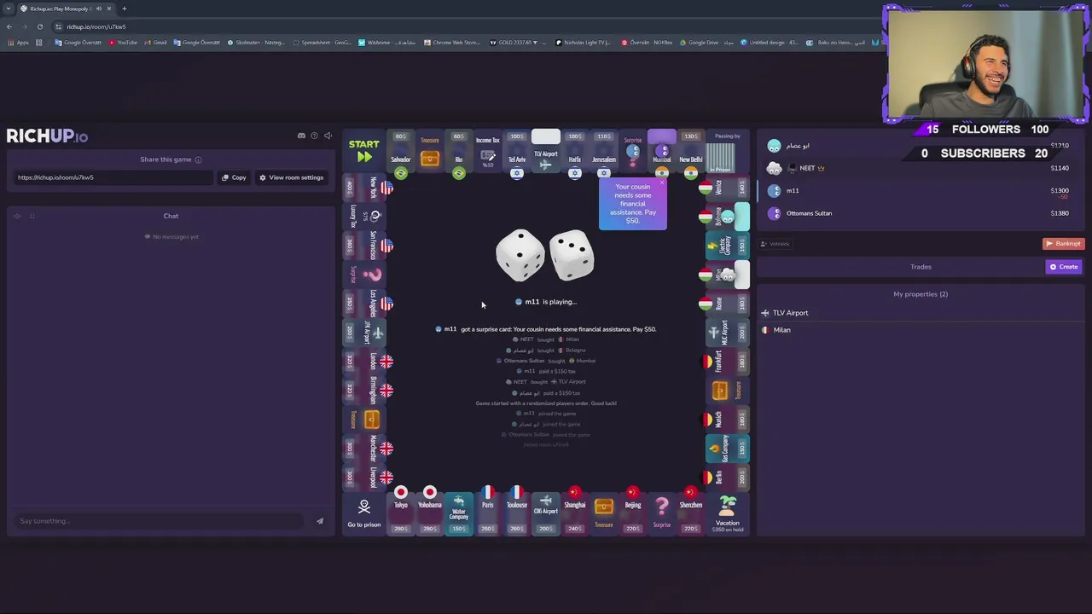Click the My properties (2) header

pos(921,294)
